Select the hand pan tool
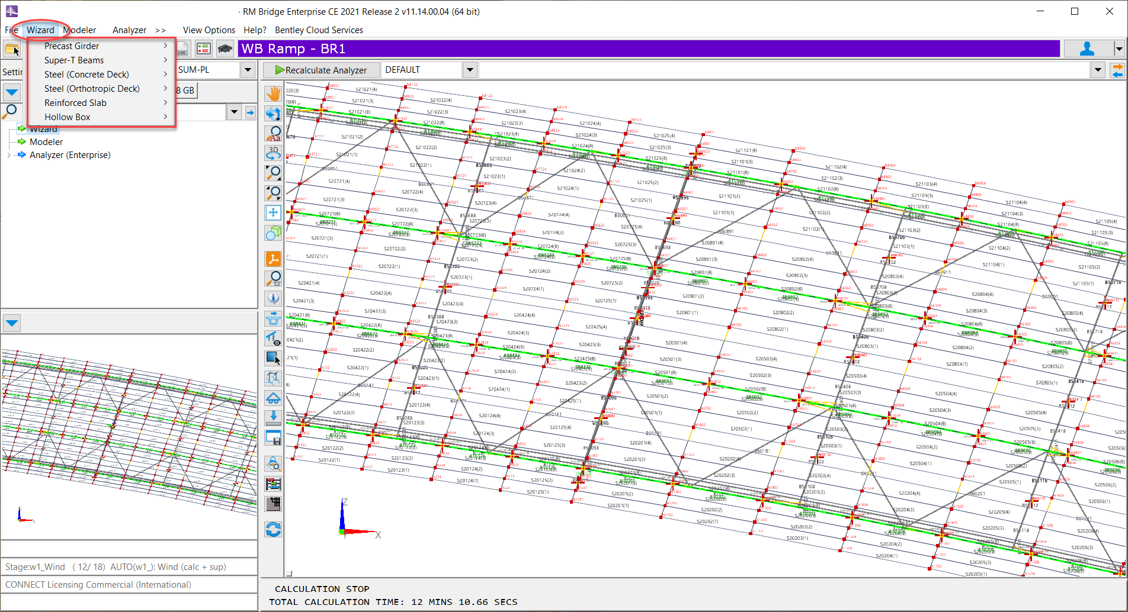This screenshot has height=612, width=1128. [x=273, y=94]
